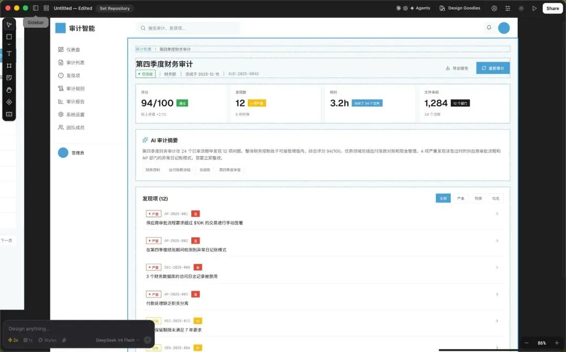
Task: Select the Move/cursor tool
Action: tap(9, 25)
